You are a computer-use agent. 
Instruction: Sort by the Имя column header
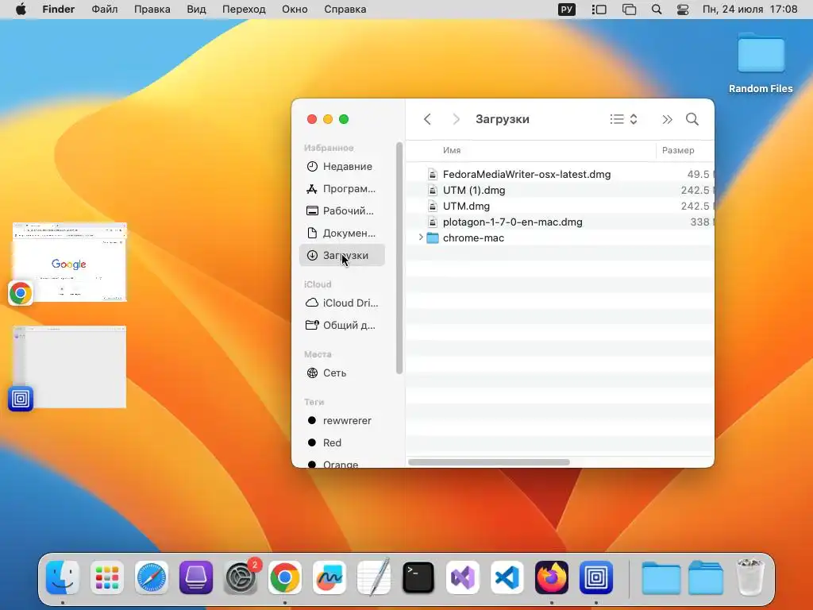coord(452,150)
